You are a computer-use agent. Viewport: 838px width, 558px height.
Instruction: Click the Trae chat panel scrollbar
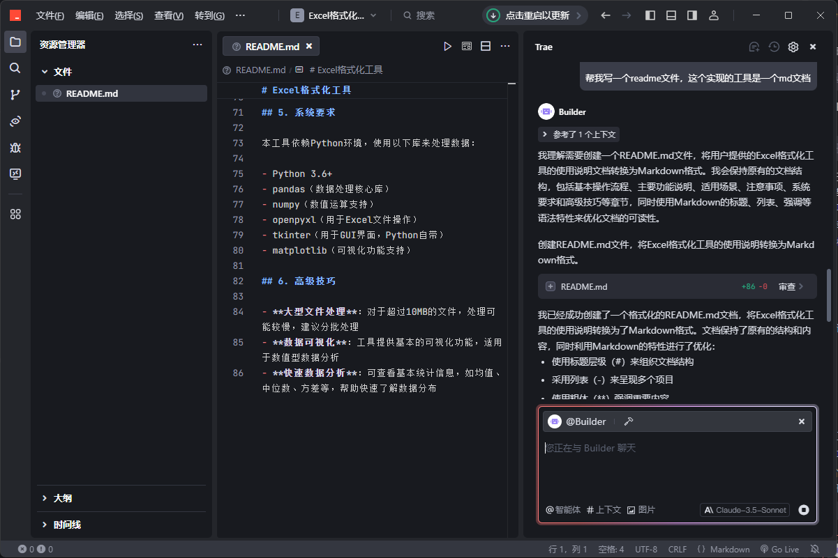click(x=829, y=293)
